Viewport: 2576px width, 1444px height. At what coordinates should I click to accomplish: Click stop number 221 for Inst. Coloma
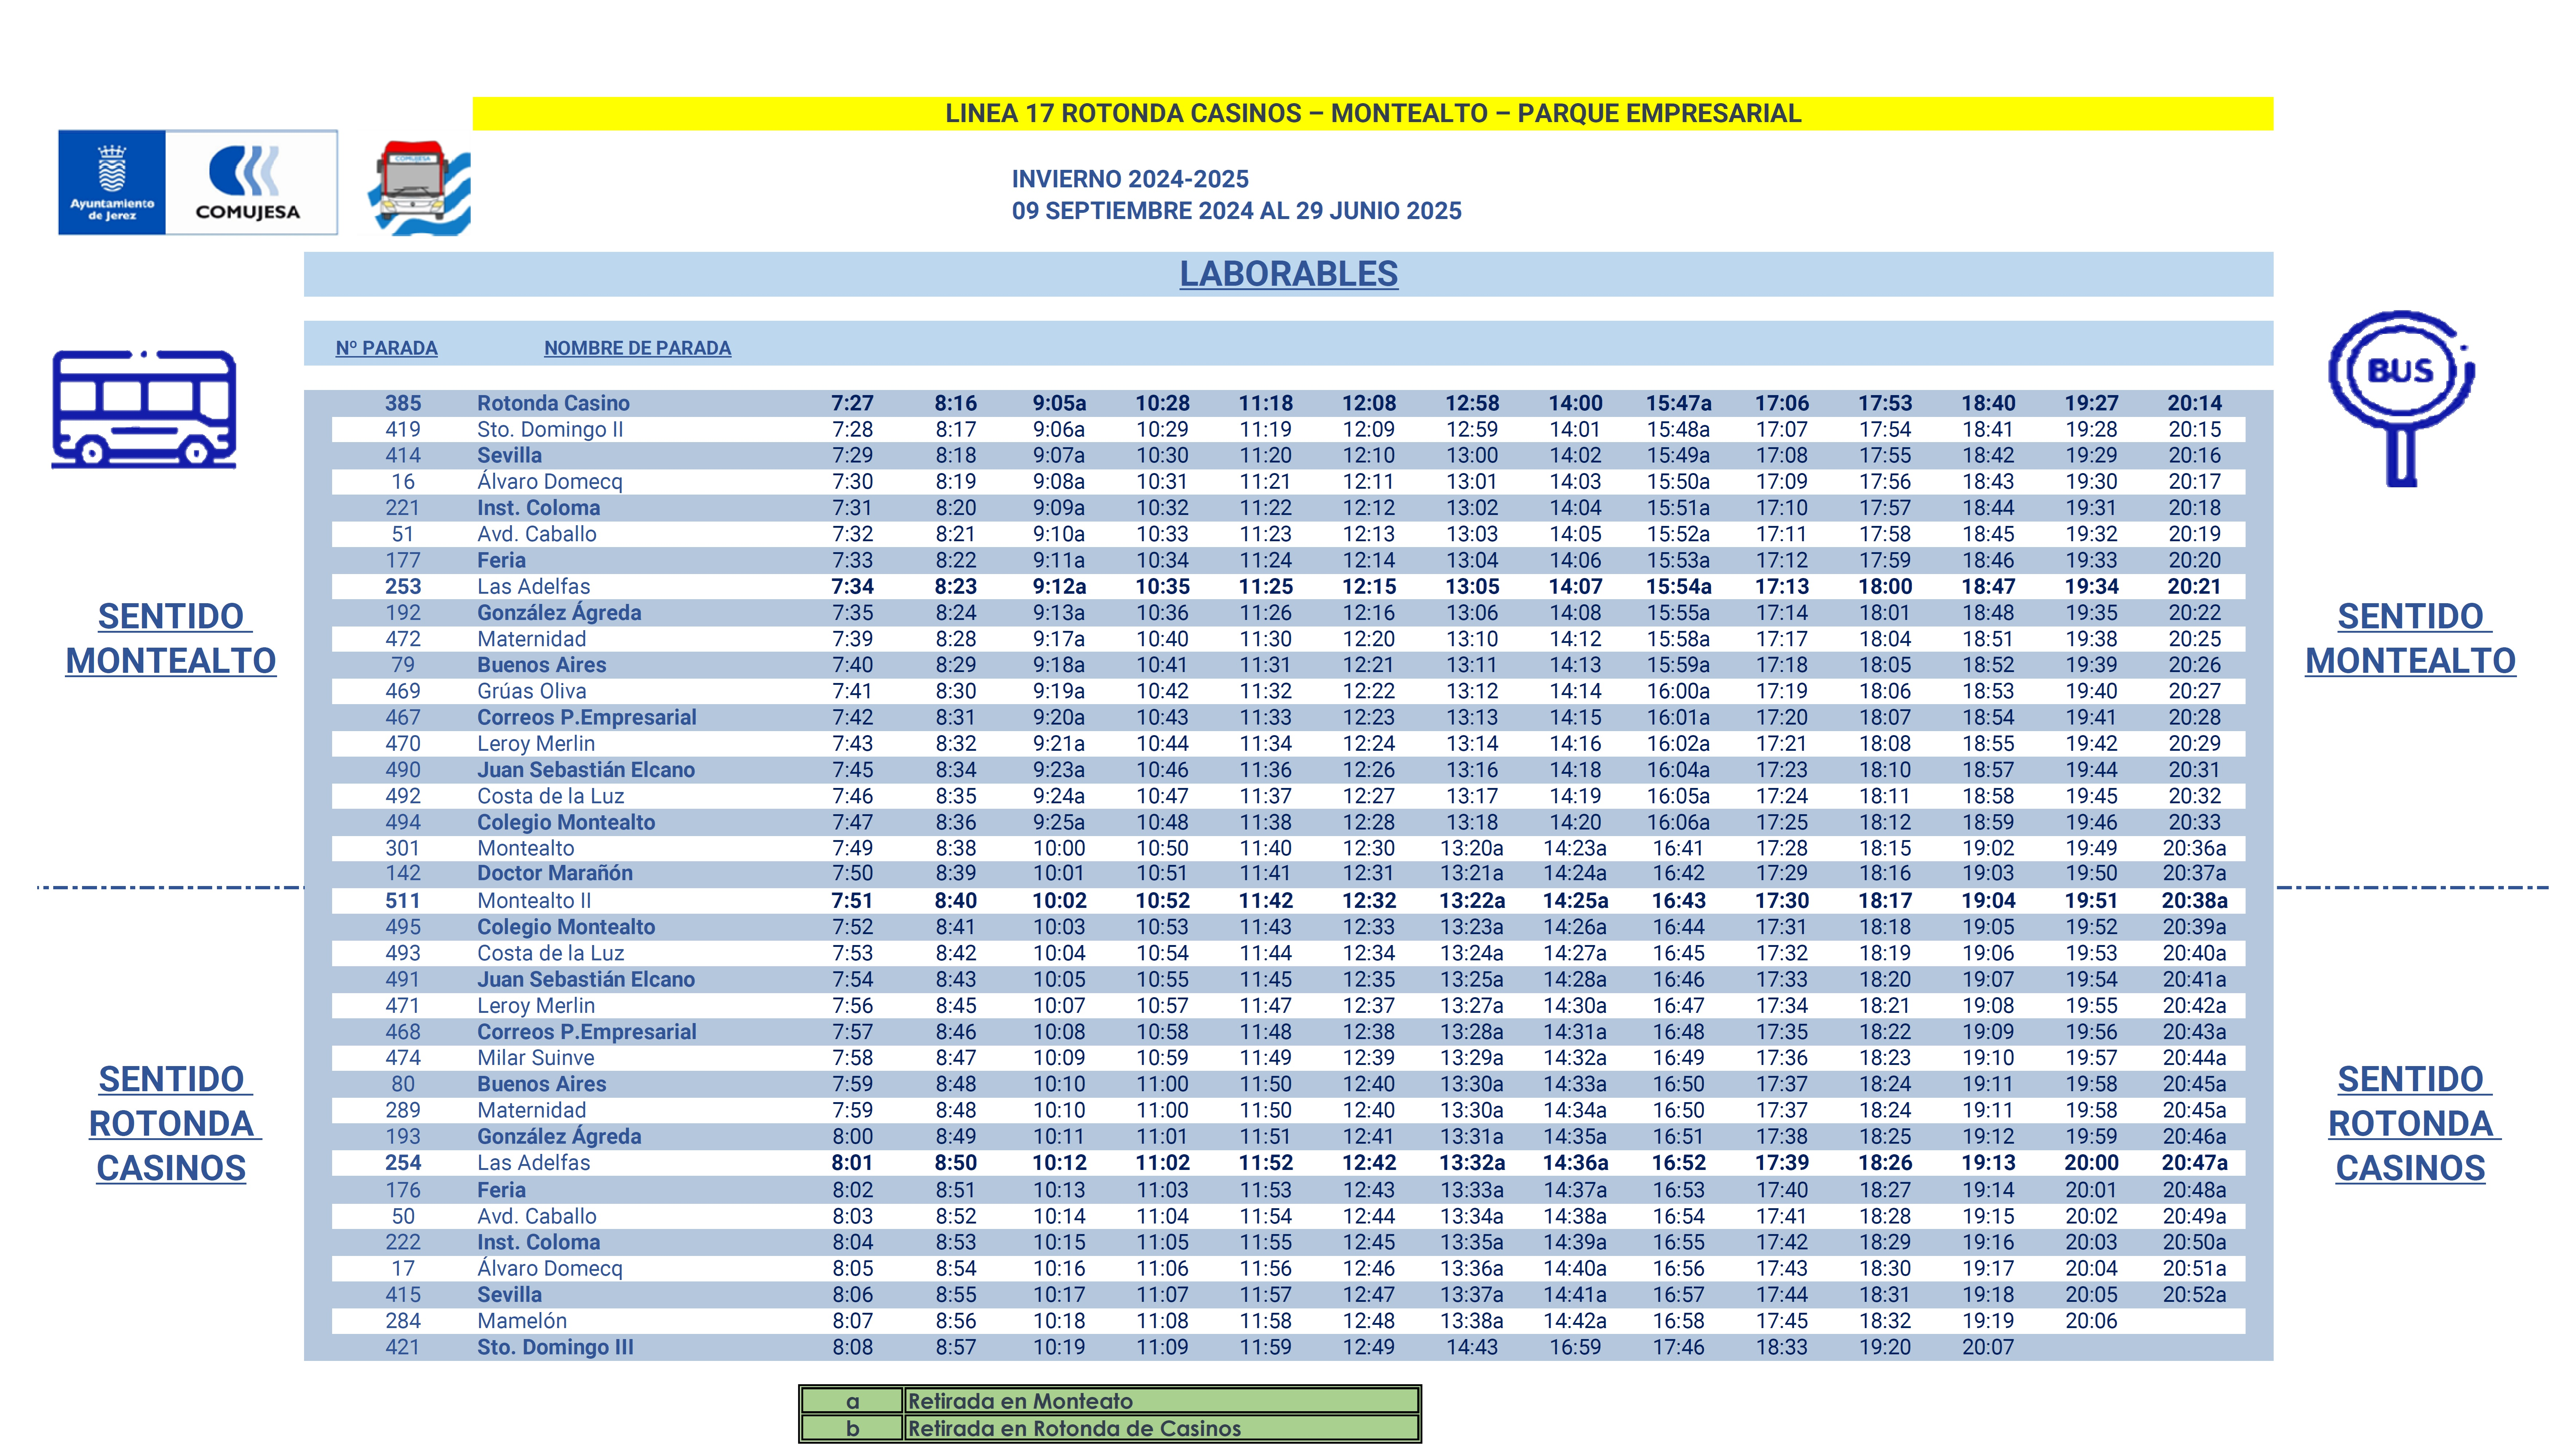tap(403, 508)
